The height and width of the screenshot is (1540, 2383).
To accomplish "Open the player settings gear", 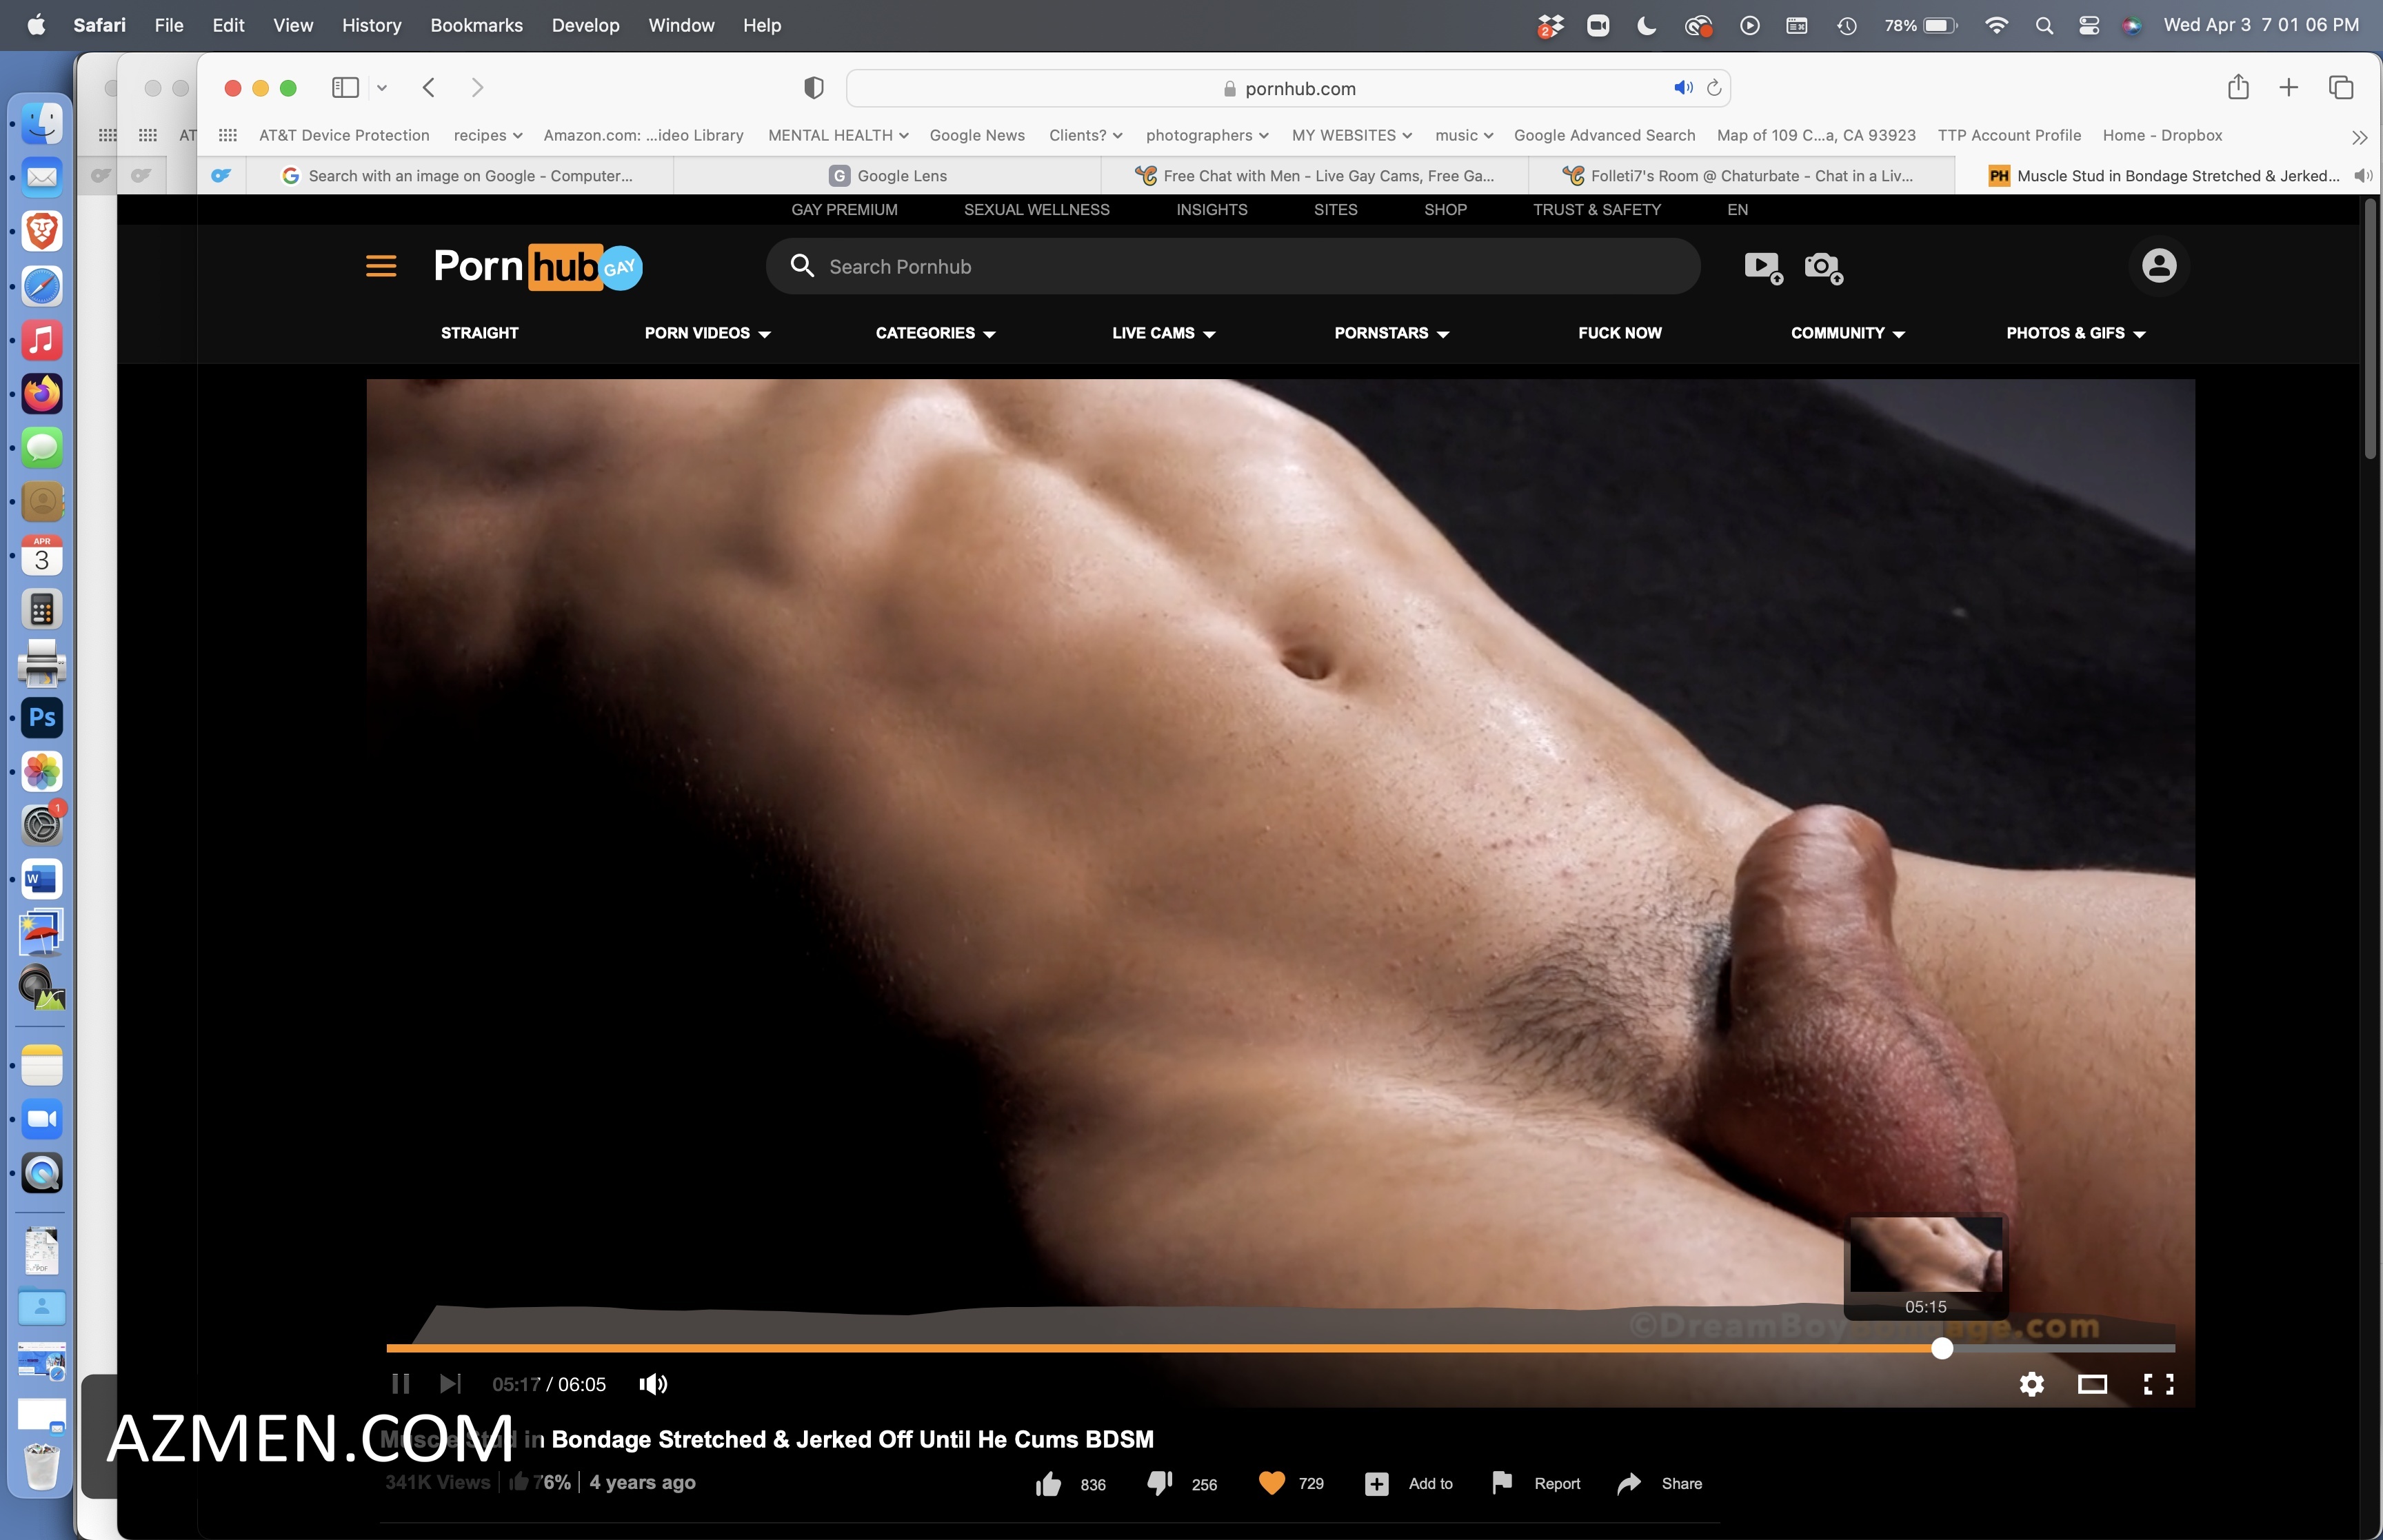I will click(2031, 1384).
